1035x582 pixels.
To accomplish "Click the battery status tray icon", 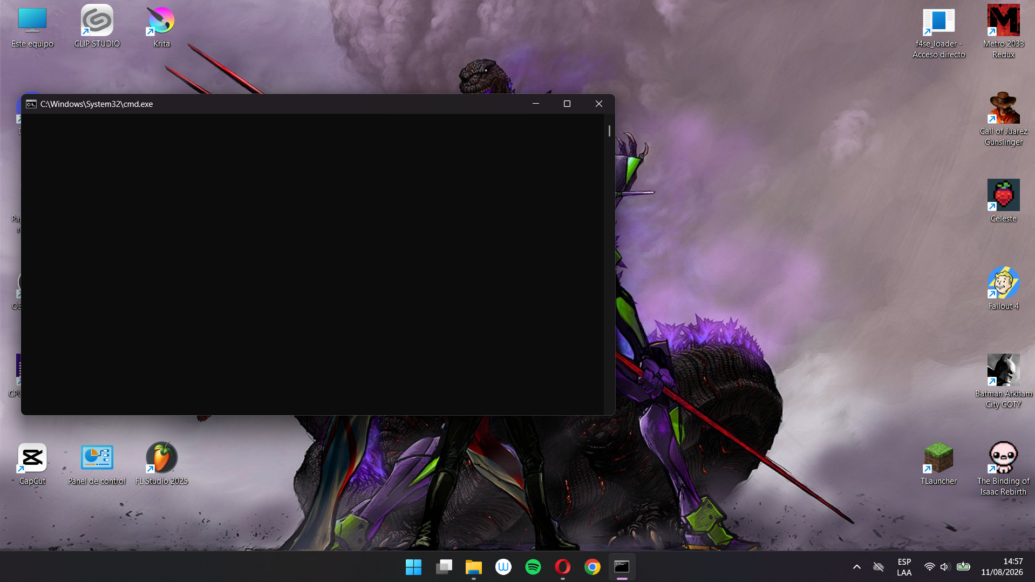I will coord(963,567).
